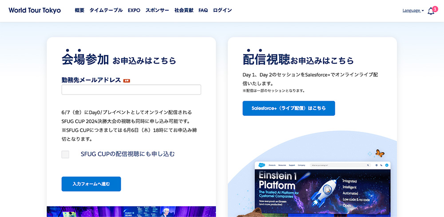This screenshot has width=444, height=217.
Task: Check SFUG CUPの配信視聴にも申し込む checkbox
Action: click(x=65, y=154)
